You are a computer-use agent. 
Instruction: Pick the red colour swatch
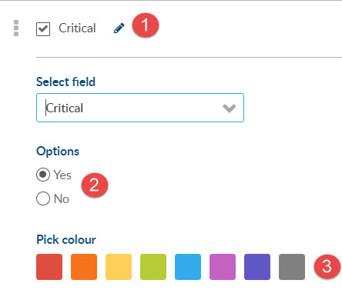pyautogui.click(x=49, y=267)
